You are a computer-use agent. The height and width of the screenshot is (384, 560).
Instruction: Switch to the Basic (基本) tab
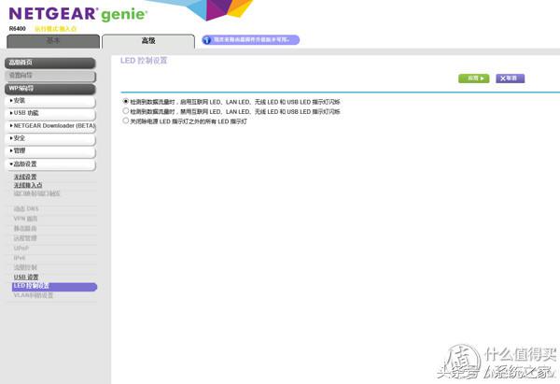point(53,41)
